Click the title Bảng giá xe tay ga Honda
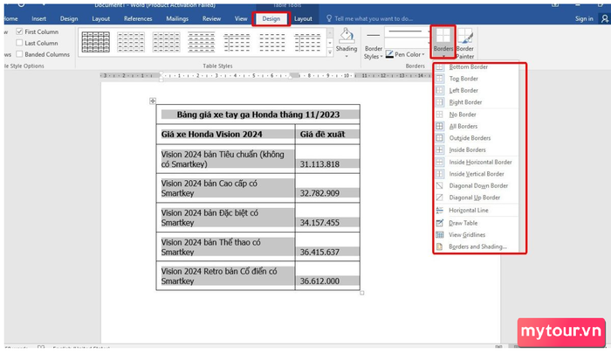 (x=258, y=115)
